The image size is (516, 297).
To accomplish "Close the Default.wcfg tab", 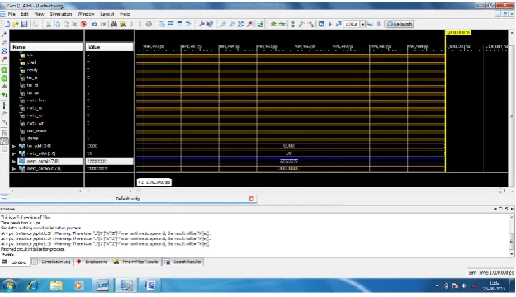I will [x=252, y=199].
